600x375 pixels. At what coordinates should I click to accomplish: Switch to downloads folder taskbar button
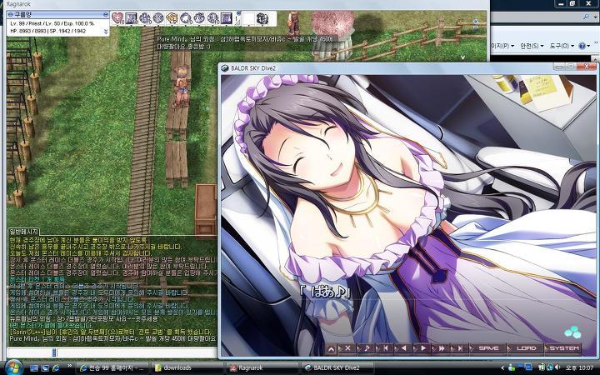187,368
